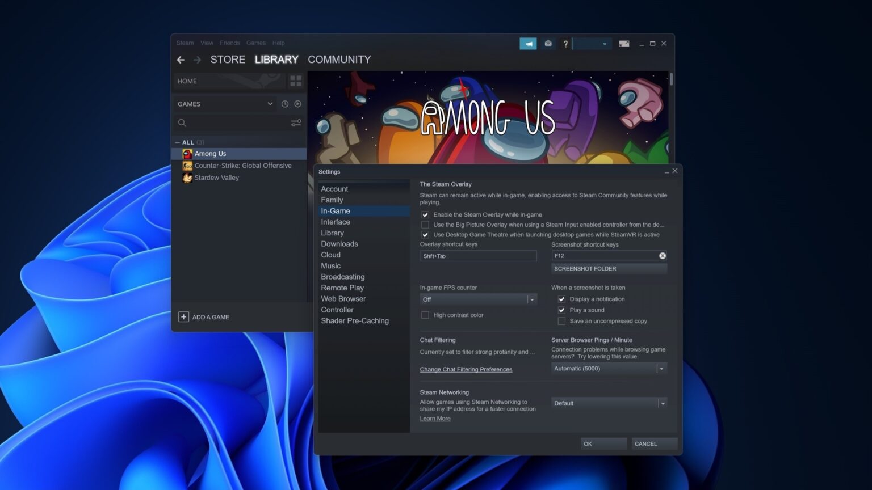This screenshot has height=490, width=872.
Task: Select Downloads in settings sidebar
Action: [x=339, y=244]
